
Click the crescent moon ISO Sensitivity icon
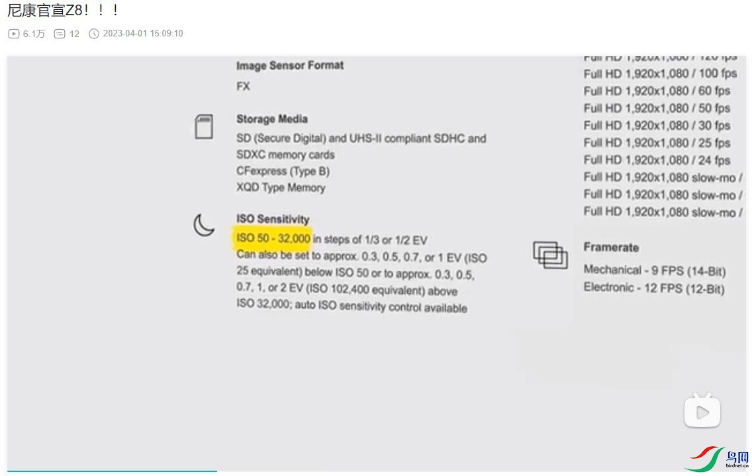pyautogui.click(x=204, y=225)
